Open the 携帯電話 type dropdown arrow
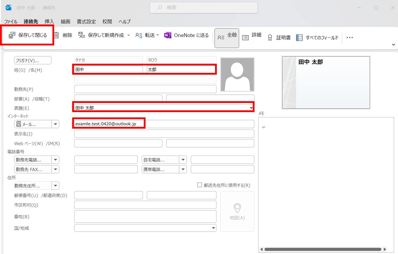The height and width of the screenshot is (254, 398). click(x=183, y=169)
